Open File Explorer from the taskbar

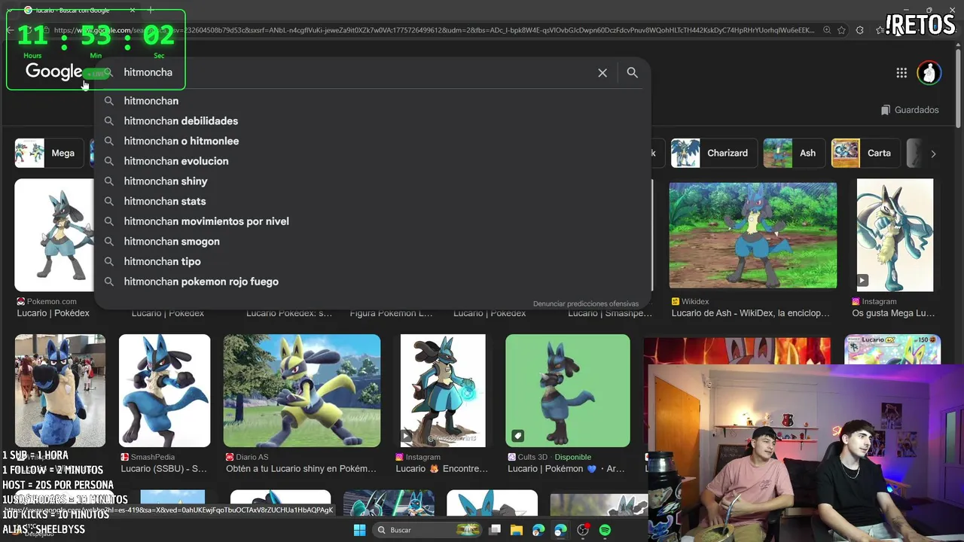tap(517, 530)
